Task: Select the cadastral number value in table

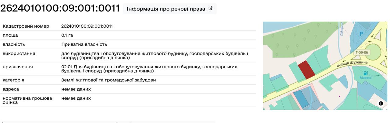Action: pyautogui.click(x=87, y=26)
